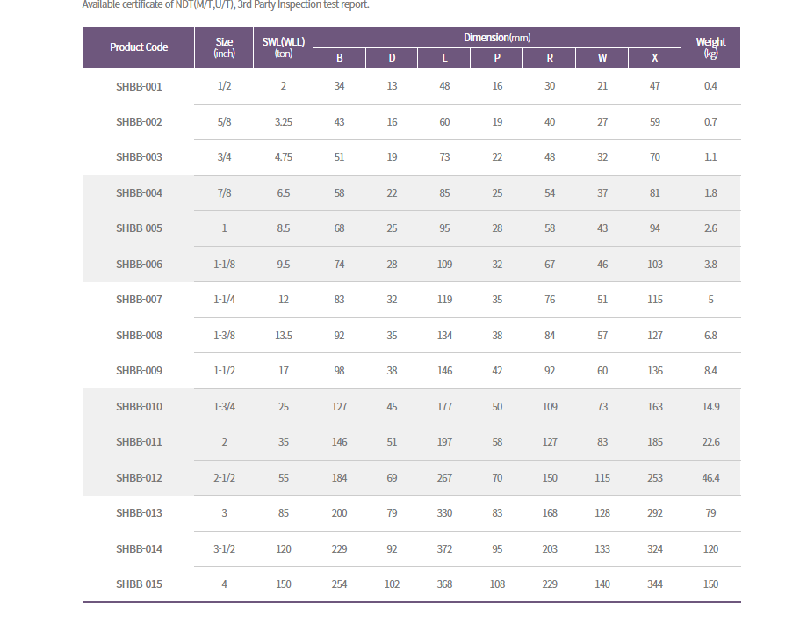Click the Size (inch) column header
The width and height of the screenshot is (807, 631).
(x=224, y=47)
